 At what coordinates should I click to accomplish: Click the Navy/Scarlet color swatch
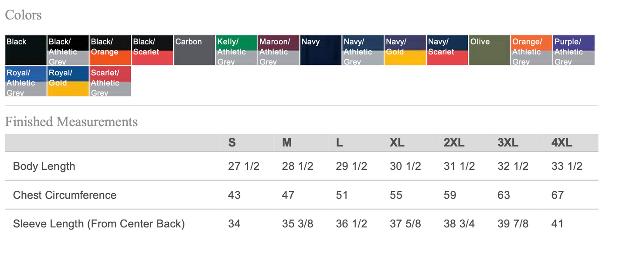[447, 50]
